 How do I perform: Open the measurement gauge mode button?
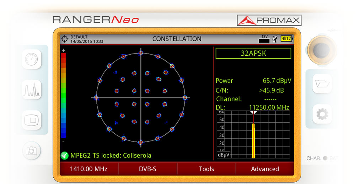click(32, 59)
